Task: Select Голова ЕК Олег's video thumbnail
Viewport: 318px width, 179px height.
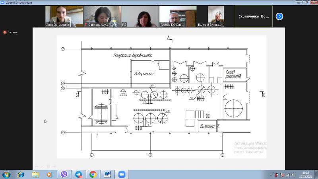Action: point(178,16)
